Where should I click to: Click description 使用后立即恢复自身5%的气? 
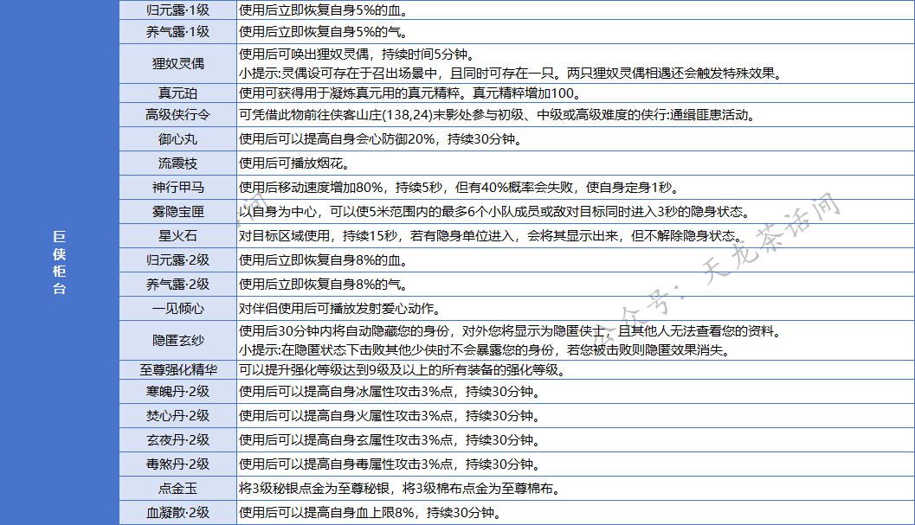click(323, 32)
